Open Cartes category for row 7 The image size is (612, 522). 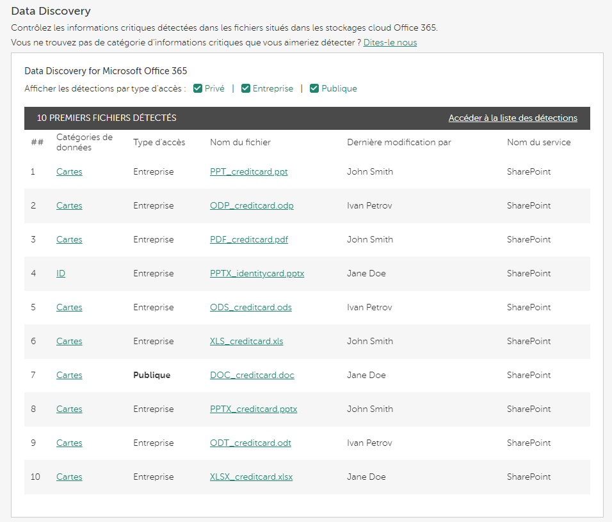(69, 376)
